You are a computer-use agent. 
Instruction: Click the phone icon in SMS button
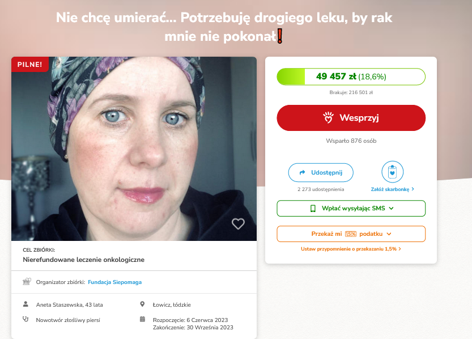point(313,209)
